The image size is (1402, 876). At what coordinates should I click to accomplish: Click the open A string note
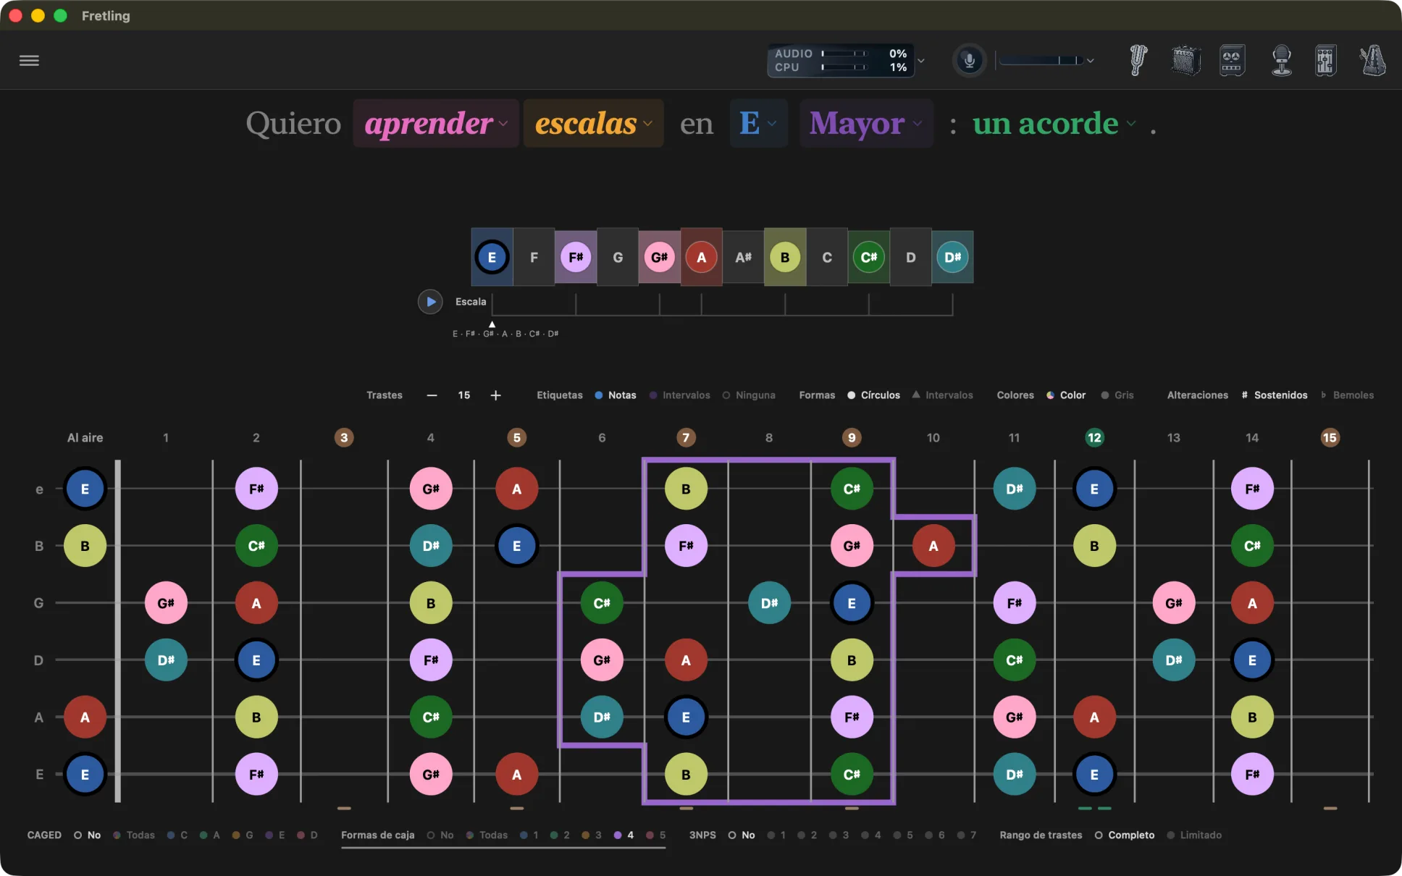[x=85, y=717]
